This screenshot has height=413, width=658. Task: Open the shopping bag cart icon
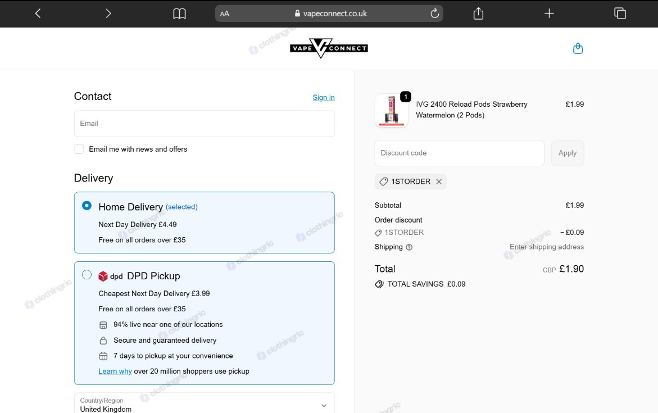tap(578, 49)
